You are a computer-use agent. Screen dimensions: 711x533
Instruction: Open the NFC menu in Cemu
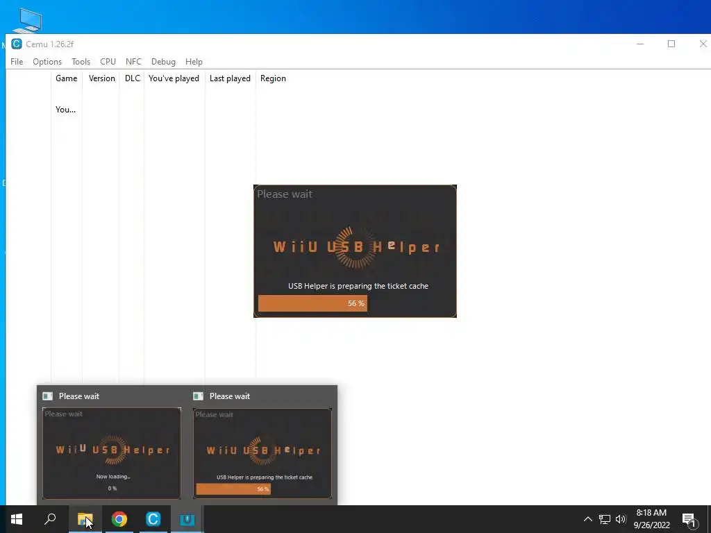tap(133, 62)
